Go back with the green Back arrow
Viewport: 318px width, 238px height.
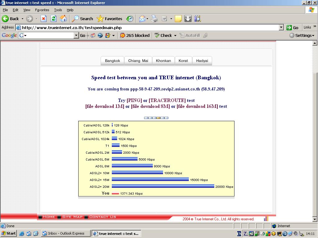10,19
